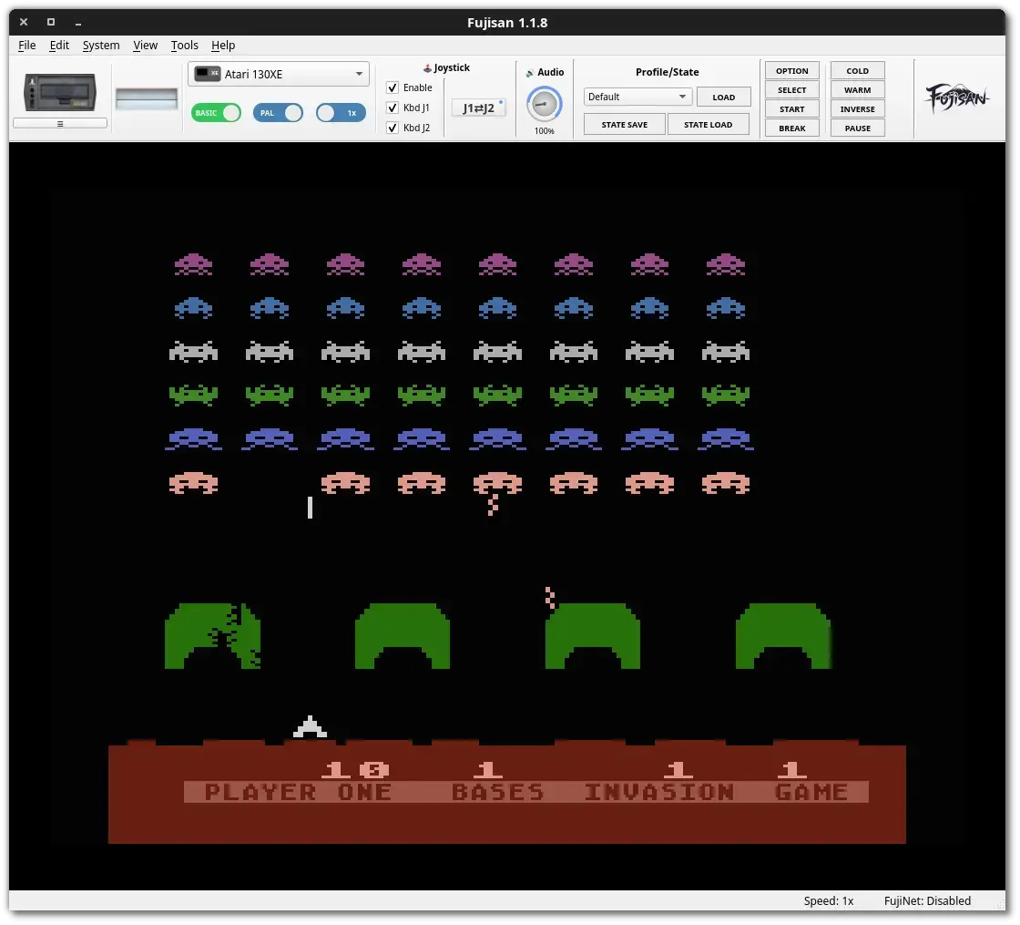1020x925 pixels.
Task: Toggle the PAL video switch
Action: click(279, 113)
